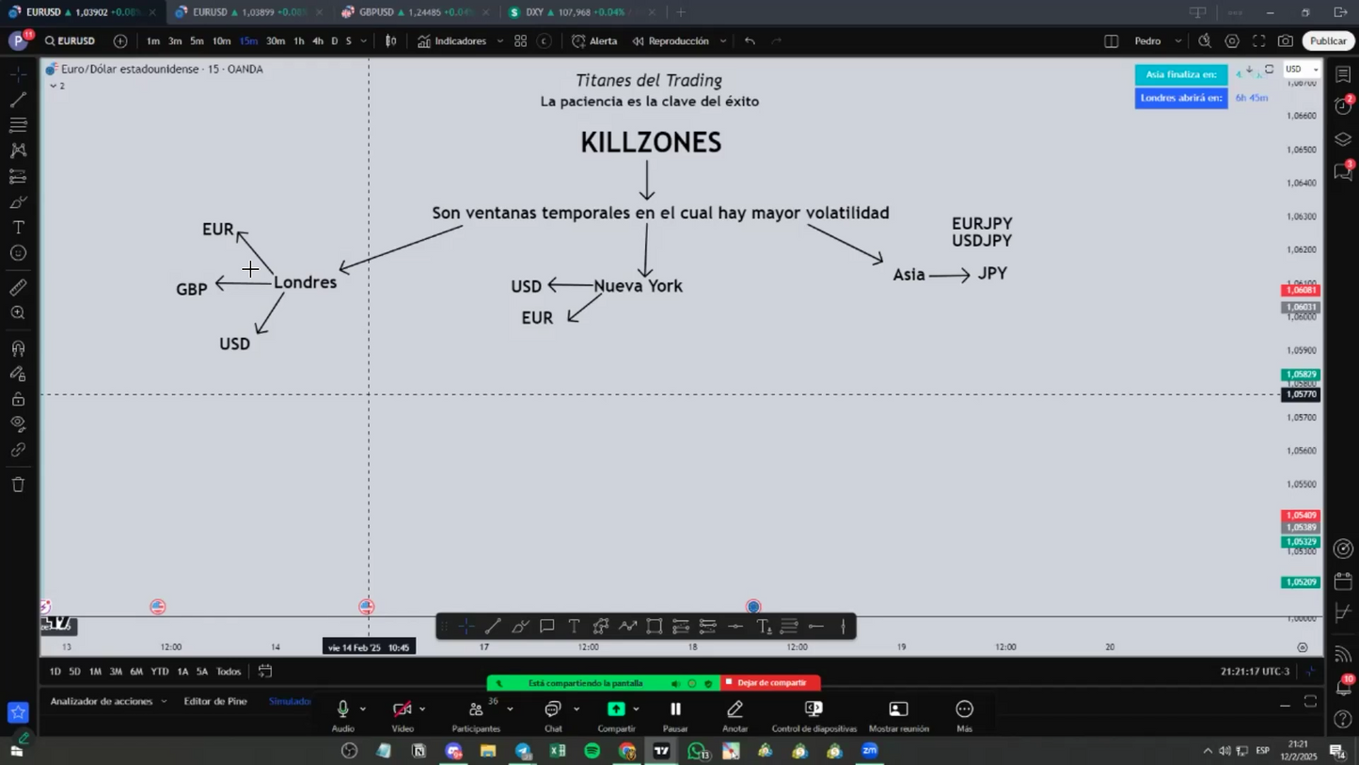Viewport: 1359px width, 765px height.
Task: Expand the Pedro layout name dropdown
Action: [x=1177, y=41]
